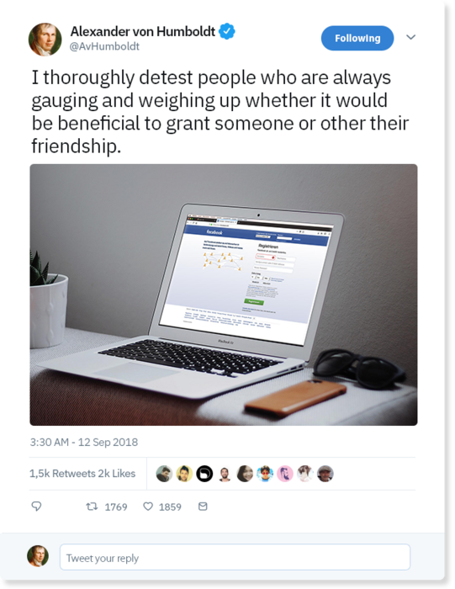The image size is (455, 589).
Task: Click the reply speech bubble icon
Action: click(x=36, y=507)
